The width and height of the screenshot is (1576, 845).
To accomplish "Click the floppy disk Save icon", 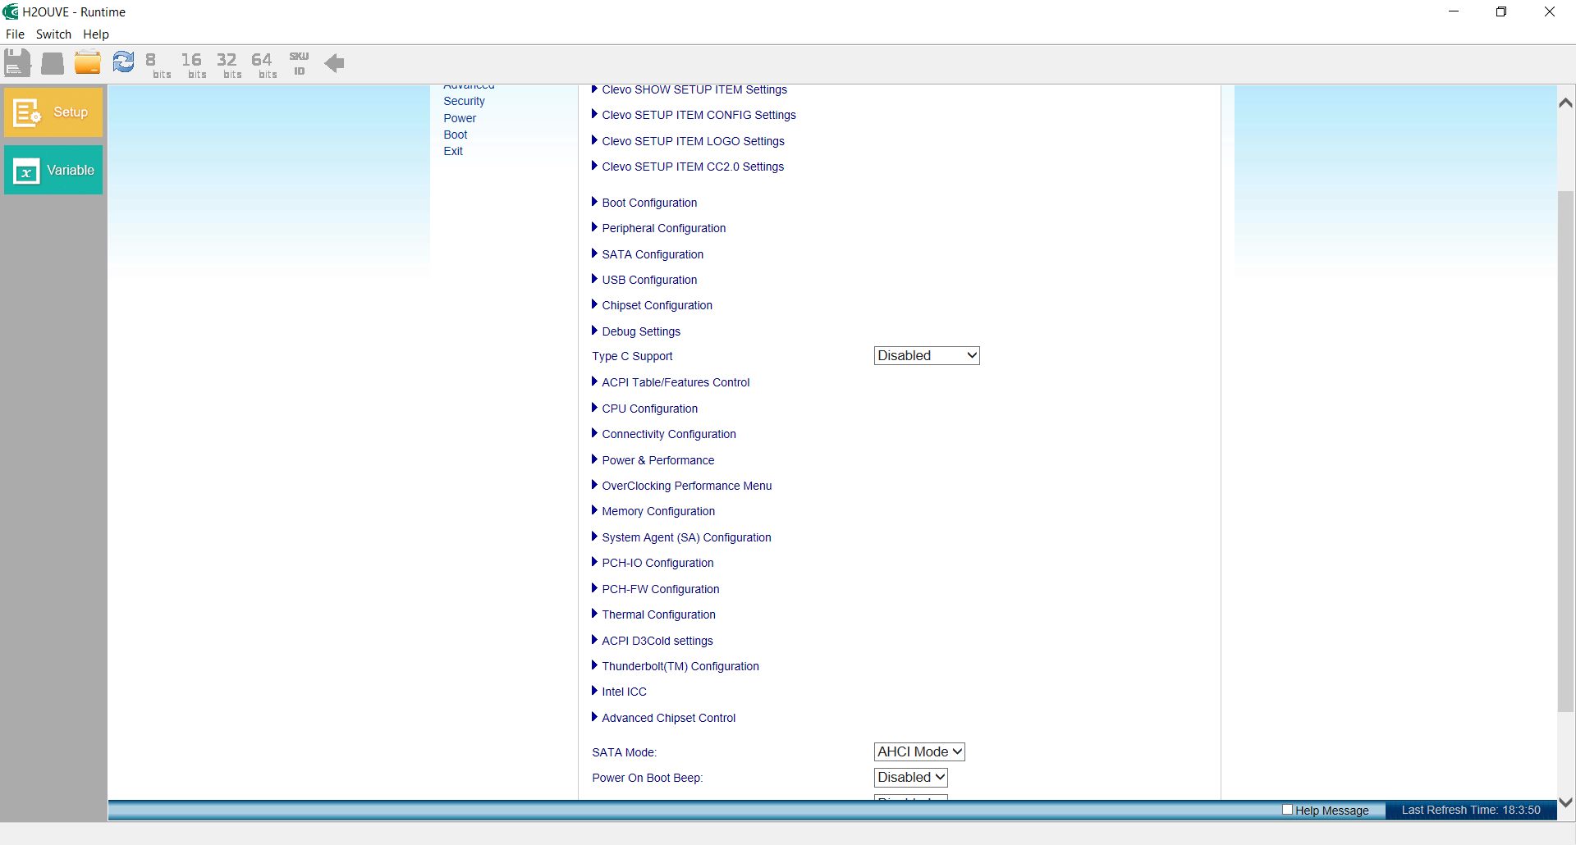I will (x=17, y=63).
